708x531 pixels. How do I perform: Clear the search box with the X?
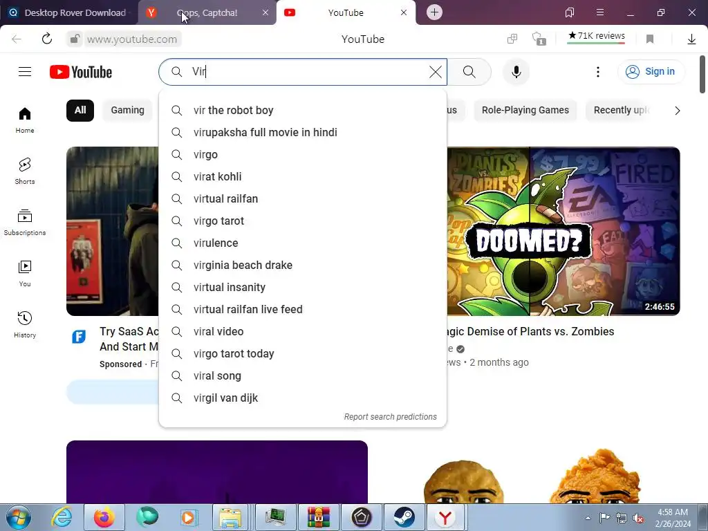click(x=436, y=72)
